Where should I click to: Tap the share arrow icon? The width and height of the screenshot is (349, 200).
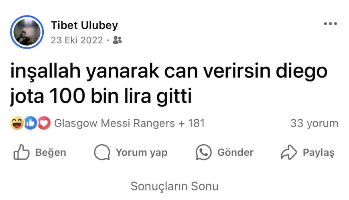[x=289, y=152]
